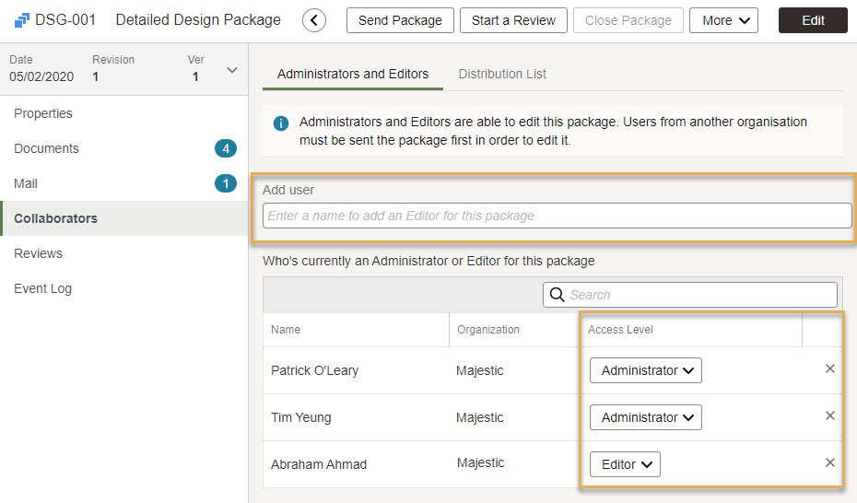Switch to the Distribution List tab
The width and height of the screenshot is (857, 503).
point(502,74)
